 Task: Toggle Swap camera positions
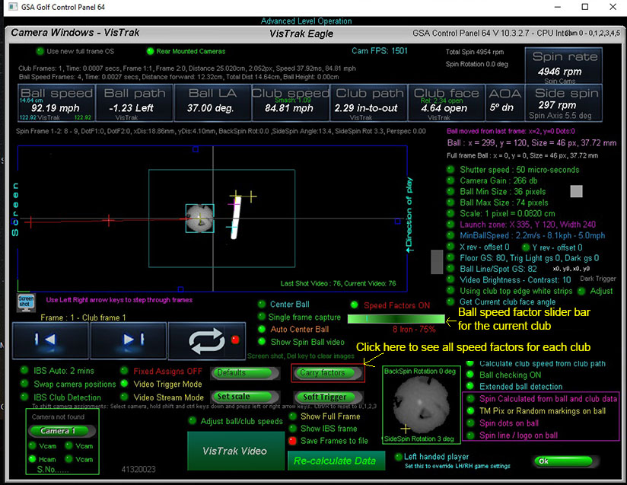pos(25,384)
